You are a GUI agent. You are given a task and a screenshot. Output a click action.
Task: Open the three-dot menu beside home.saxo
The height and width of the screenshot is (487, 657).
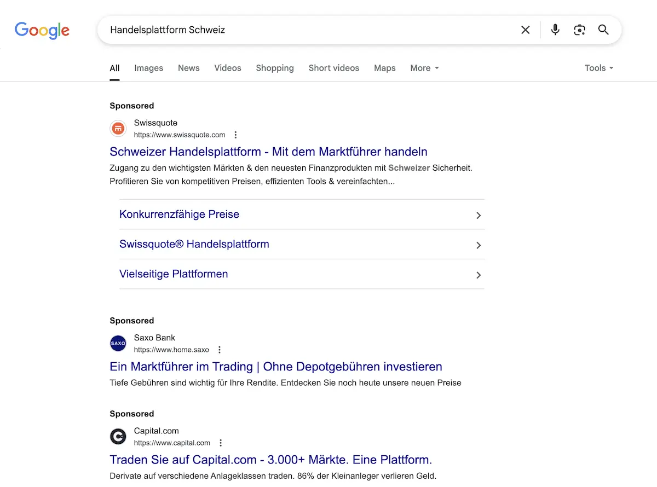click(x=220, y=350)
